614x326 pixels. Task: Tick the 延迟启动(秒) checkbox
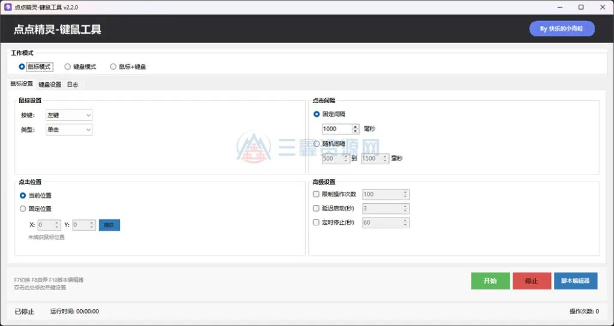point(317,209)
